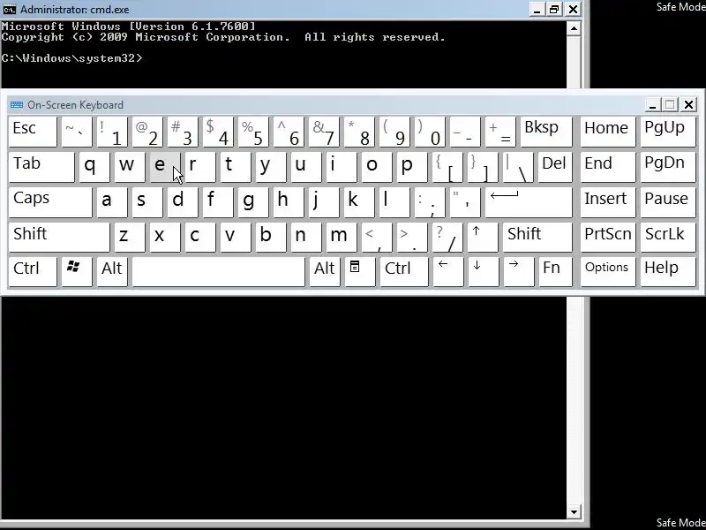
Task: Click the Pause key
Action: (x=668, y=202)
